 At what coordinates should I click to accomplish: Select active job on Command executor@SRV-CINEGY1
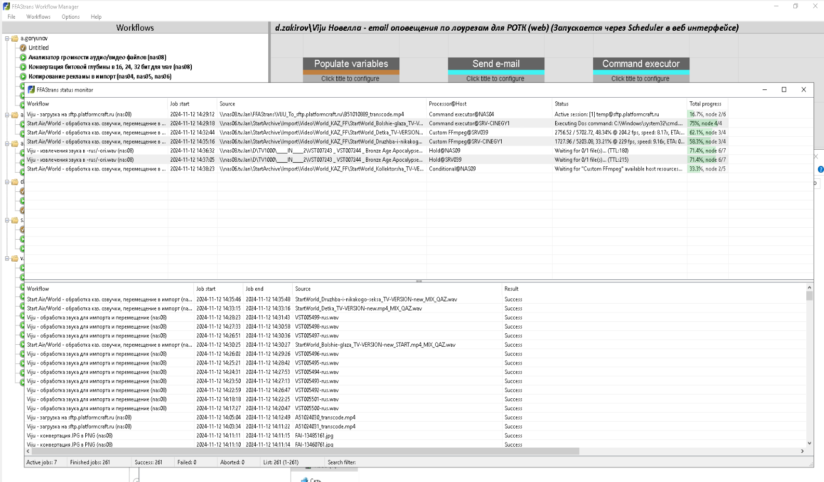(x=376, y=123)
